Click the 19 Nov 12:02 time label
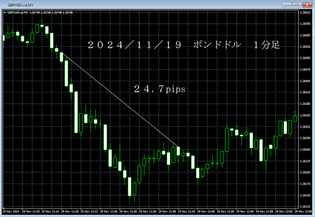Image resolution: width=315 pixels, height=217 pixels. (x=284, y=212)
